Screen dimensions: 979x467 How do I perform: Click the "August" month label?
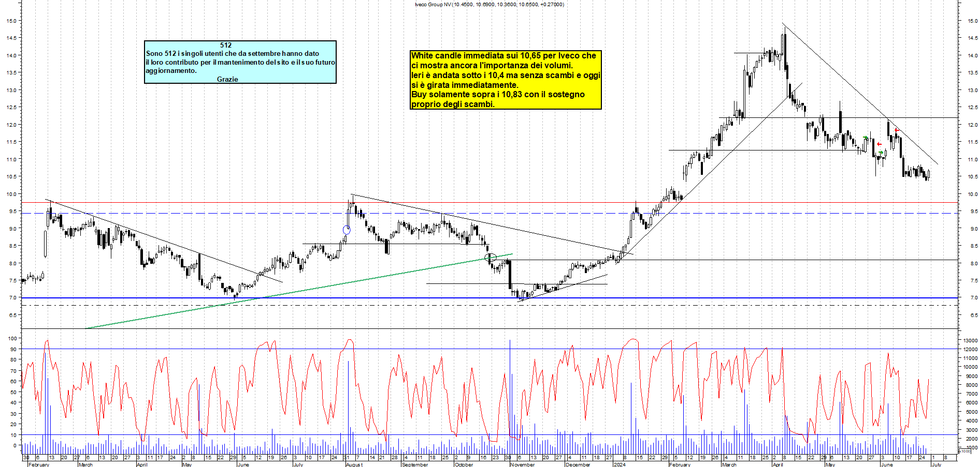coord(354,464)
